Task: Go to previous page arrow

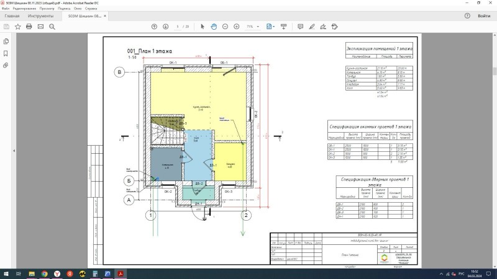Action: (x=155, y=27)
